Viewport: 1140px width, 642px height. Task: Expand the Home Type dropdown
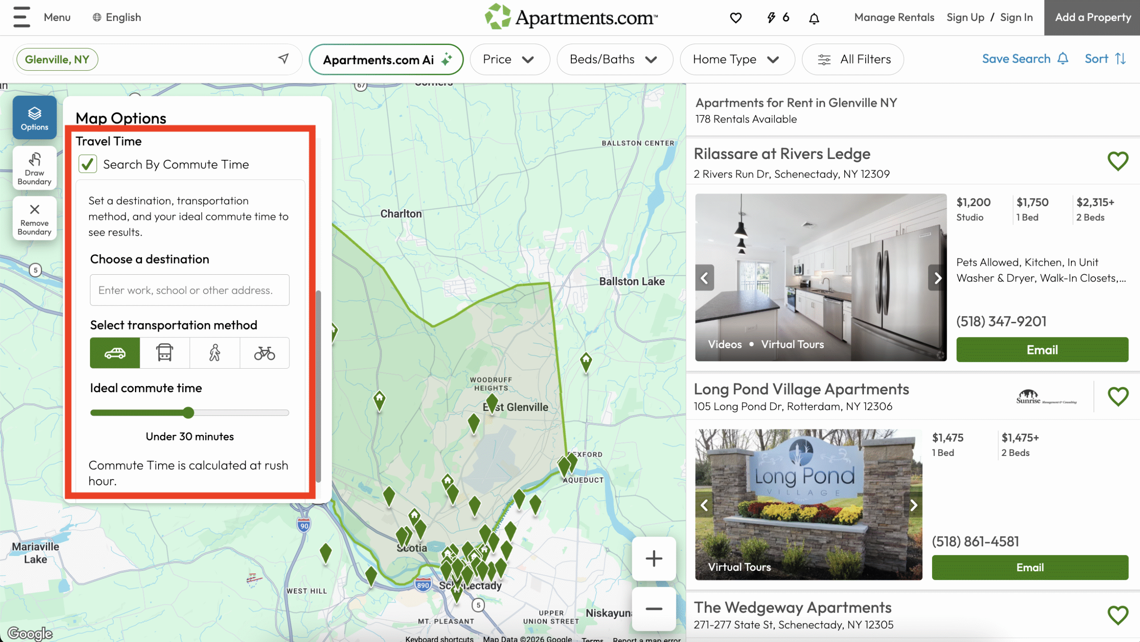[737, 59]
